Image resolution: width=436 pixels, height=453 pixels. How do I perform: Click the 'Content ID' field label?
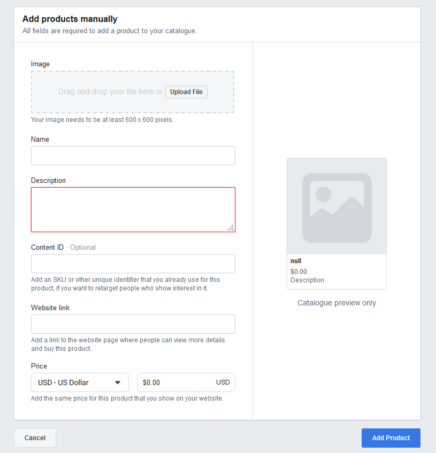(47, 247)
